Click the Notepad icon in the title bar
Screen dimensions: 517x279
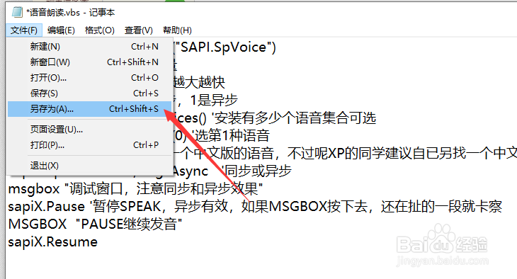pyautogui.click(x=17, y=13)
